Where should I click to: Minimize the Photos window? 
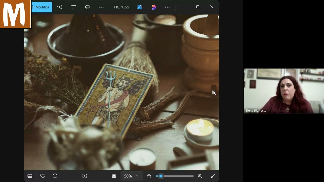(x=184, y=7)
